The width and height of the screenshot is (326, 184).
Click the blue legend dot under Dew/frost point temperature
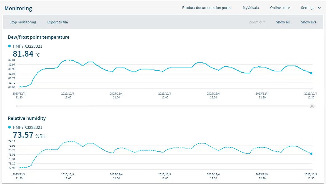point(9,46)
